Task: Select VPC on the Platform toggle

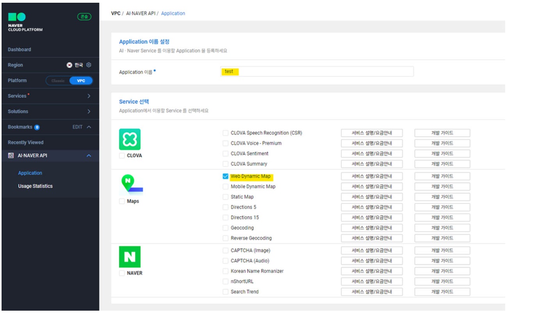Action: pos(81,81)
